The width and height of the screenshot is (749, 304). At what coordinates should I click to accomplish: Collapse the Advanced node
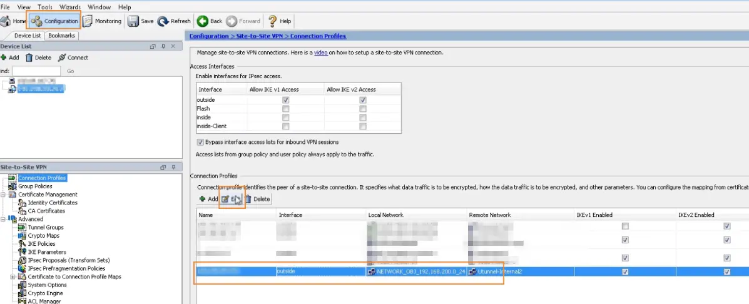[3, 219]
